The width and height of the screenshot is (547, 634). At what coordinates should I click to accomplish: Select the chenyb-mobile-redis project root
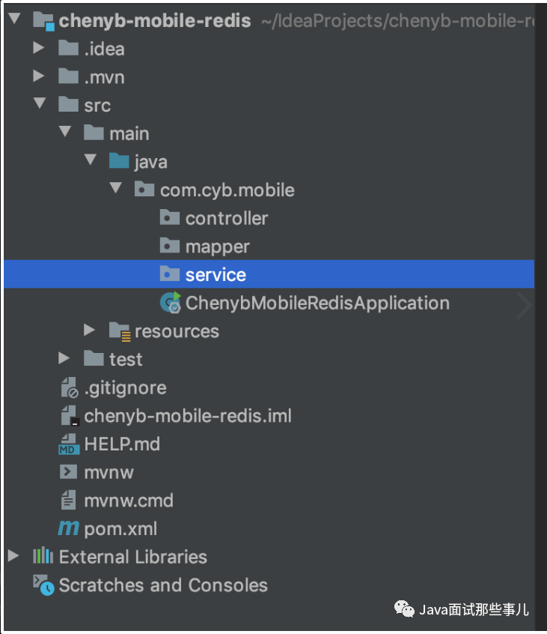click(x=155, y=20)
